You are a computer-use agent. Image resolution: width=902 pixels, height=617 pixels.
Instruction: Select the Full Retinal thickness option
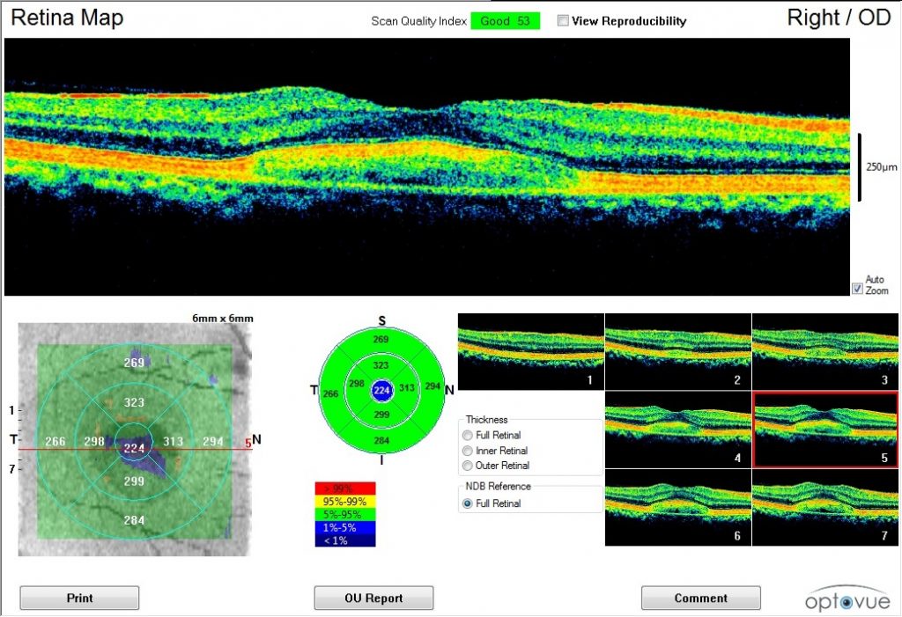(468, 435)
